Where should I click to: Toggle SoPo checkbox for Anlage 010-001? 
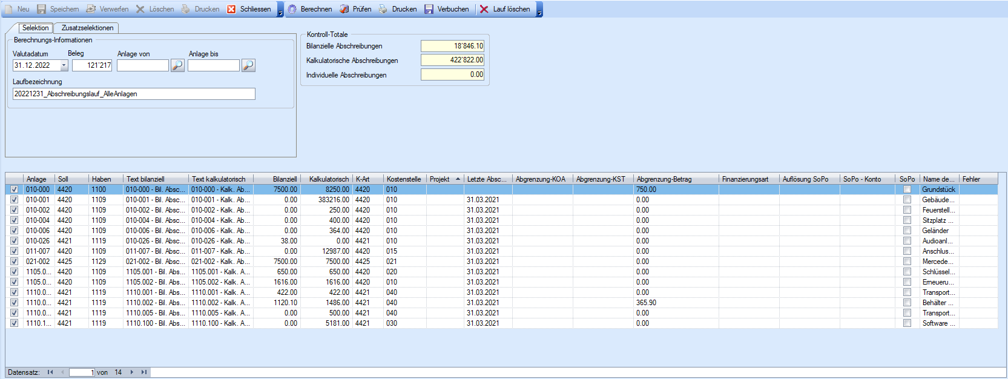click(907, 200)
